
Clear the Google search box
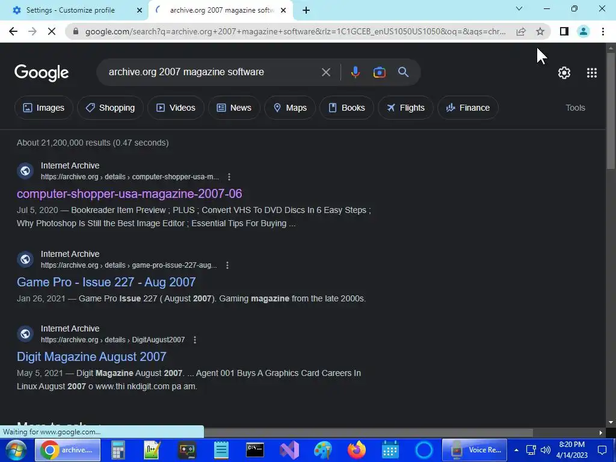(x=325, y=72)
